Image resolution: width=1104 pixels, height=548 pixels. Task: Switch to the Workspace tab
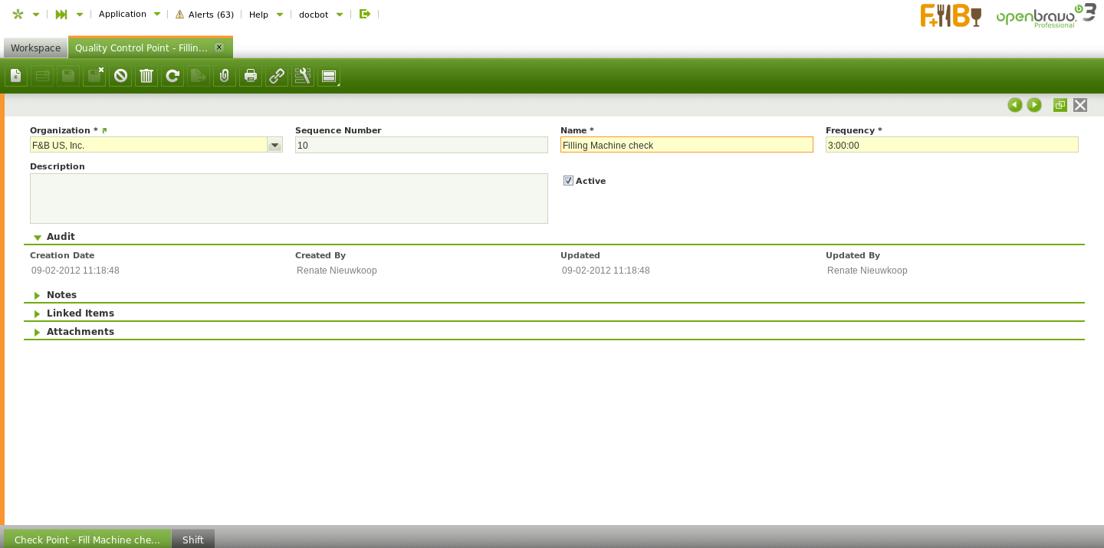click(x=35, y=48)
